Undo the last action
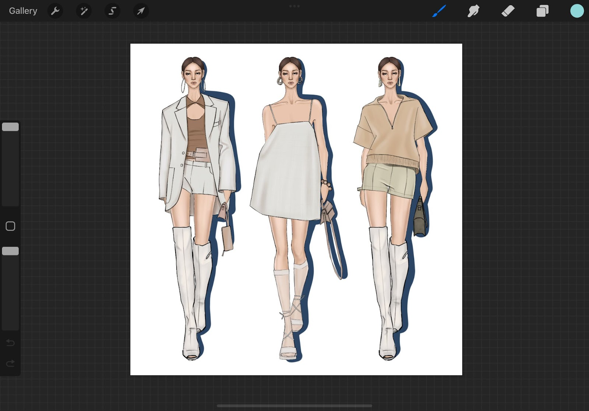The height and width of the screenshot is (411, 589). pyautogui.click(x=10, y=343)
